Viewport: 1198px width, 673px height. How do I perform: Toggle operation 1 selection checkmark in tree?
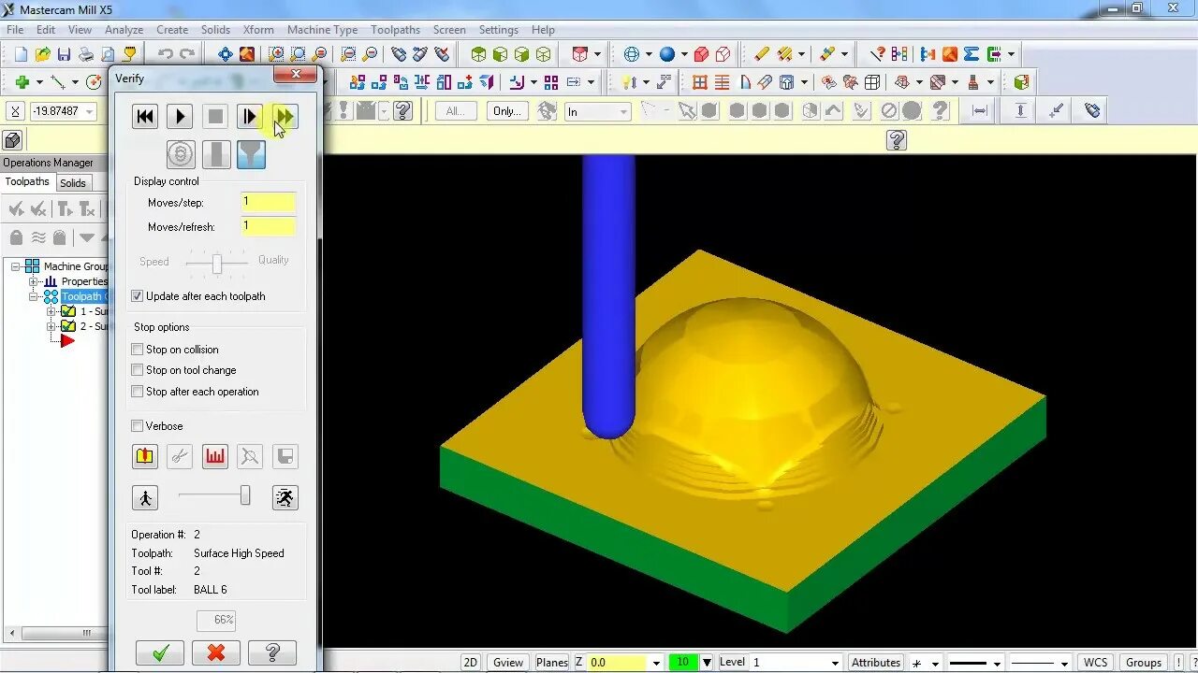tap(68, 311)
